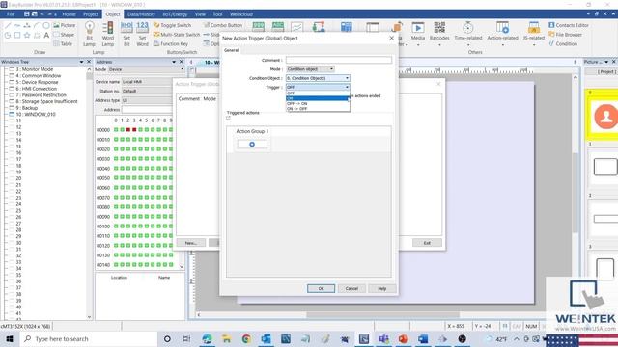Click the Help button in the dialog
Image resolution: width=618 pixels, height=347 pixels.
382,289
